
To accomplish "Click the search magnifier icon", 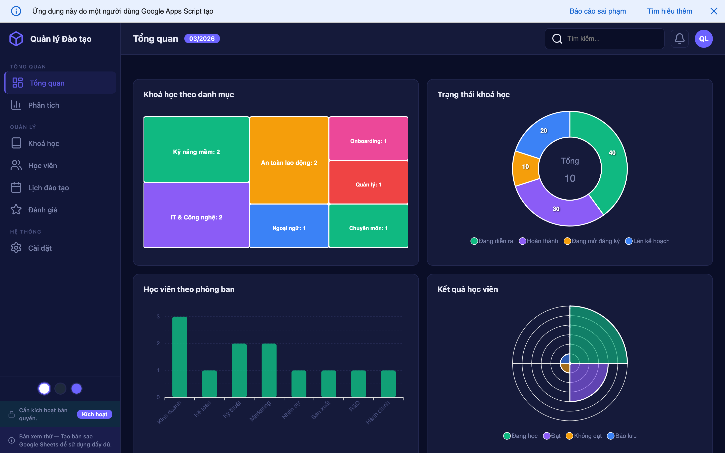I will click(557, 39).
